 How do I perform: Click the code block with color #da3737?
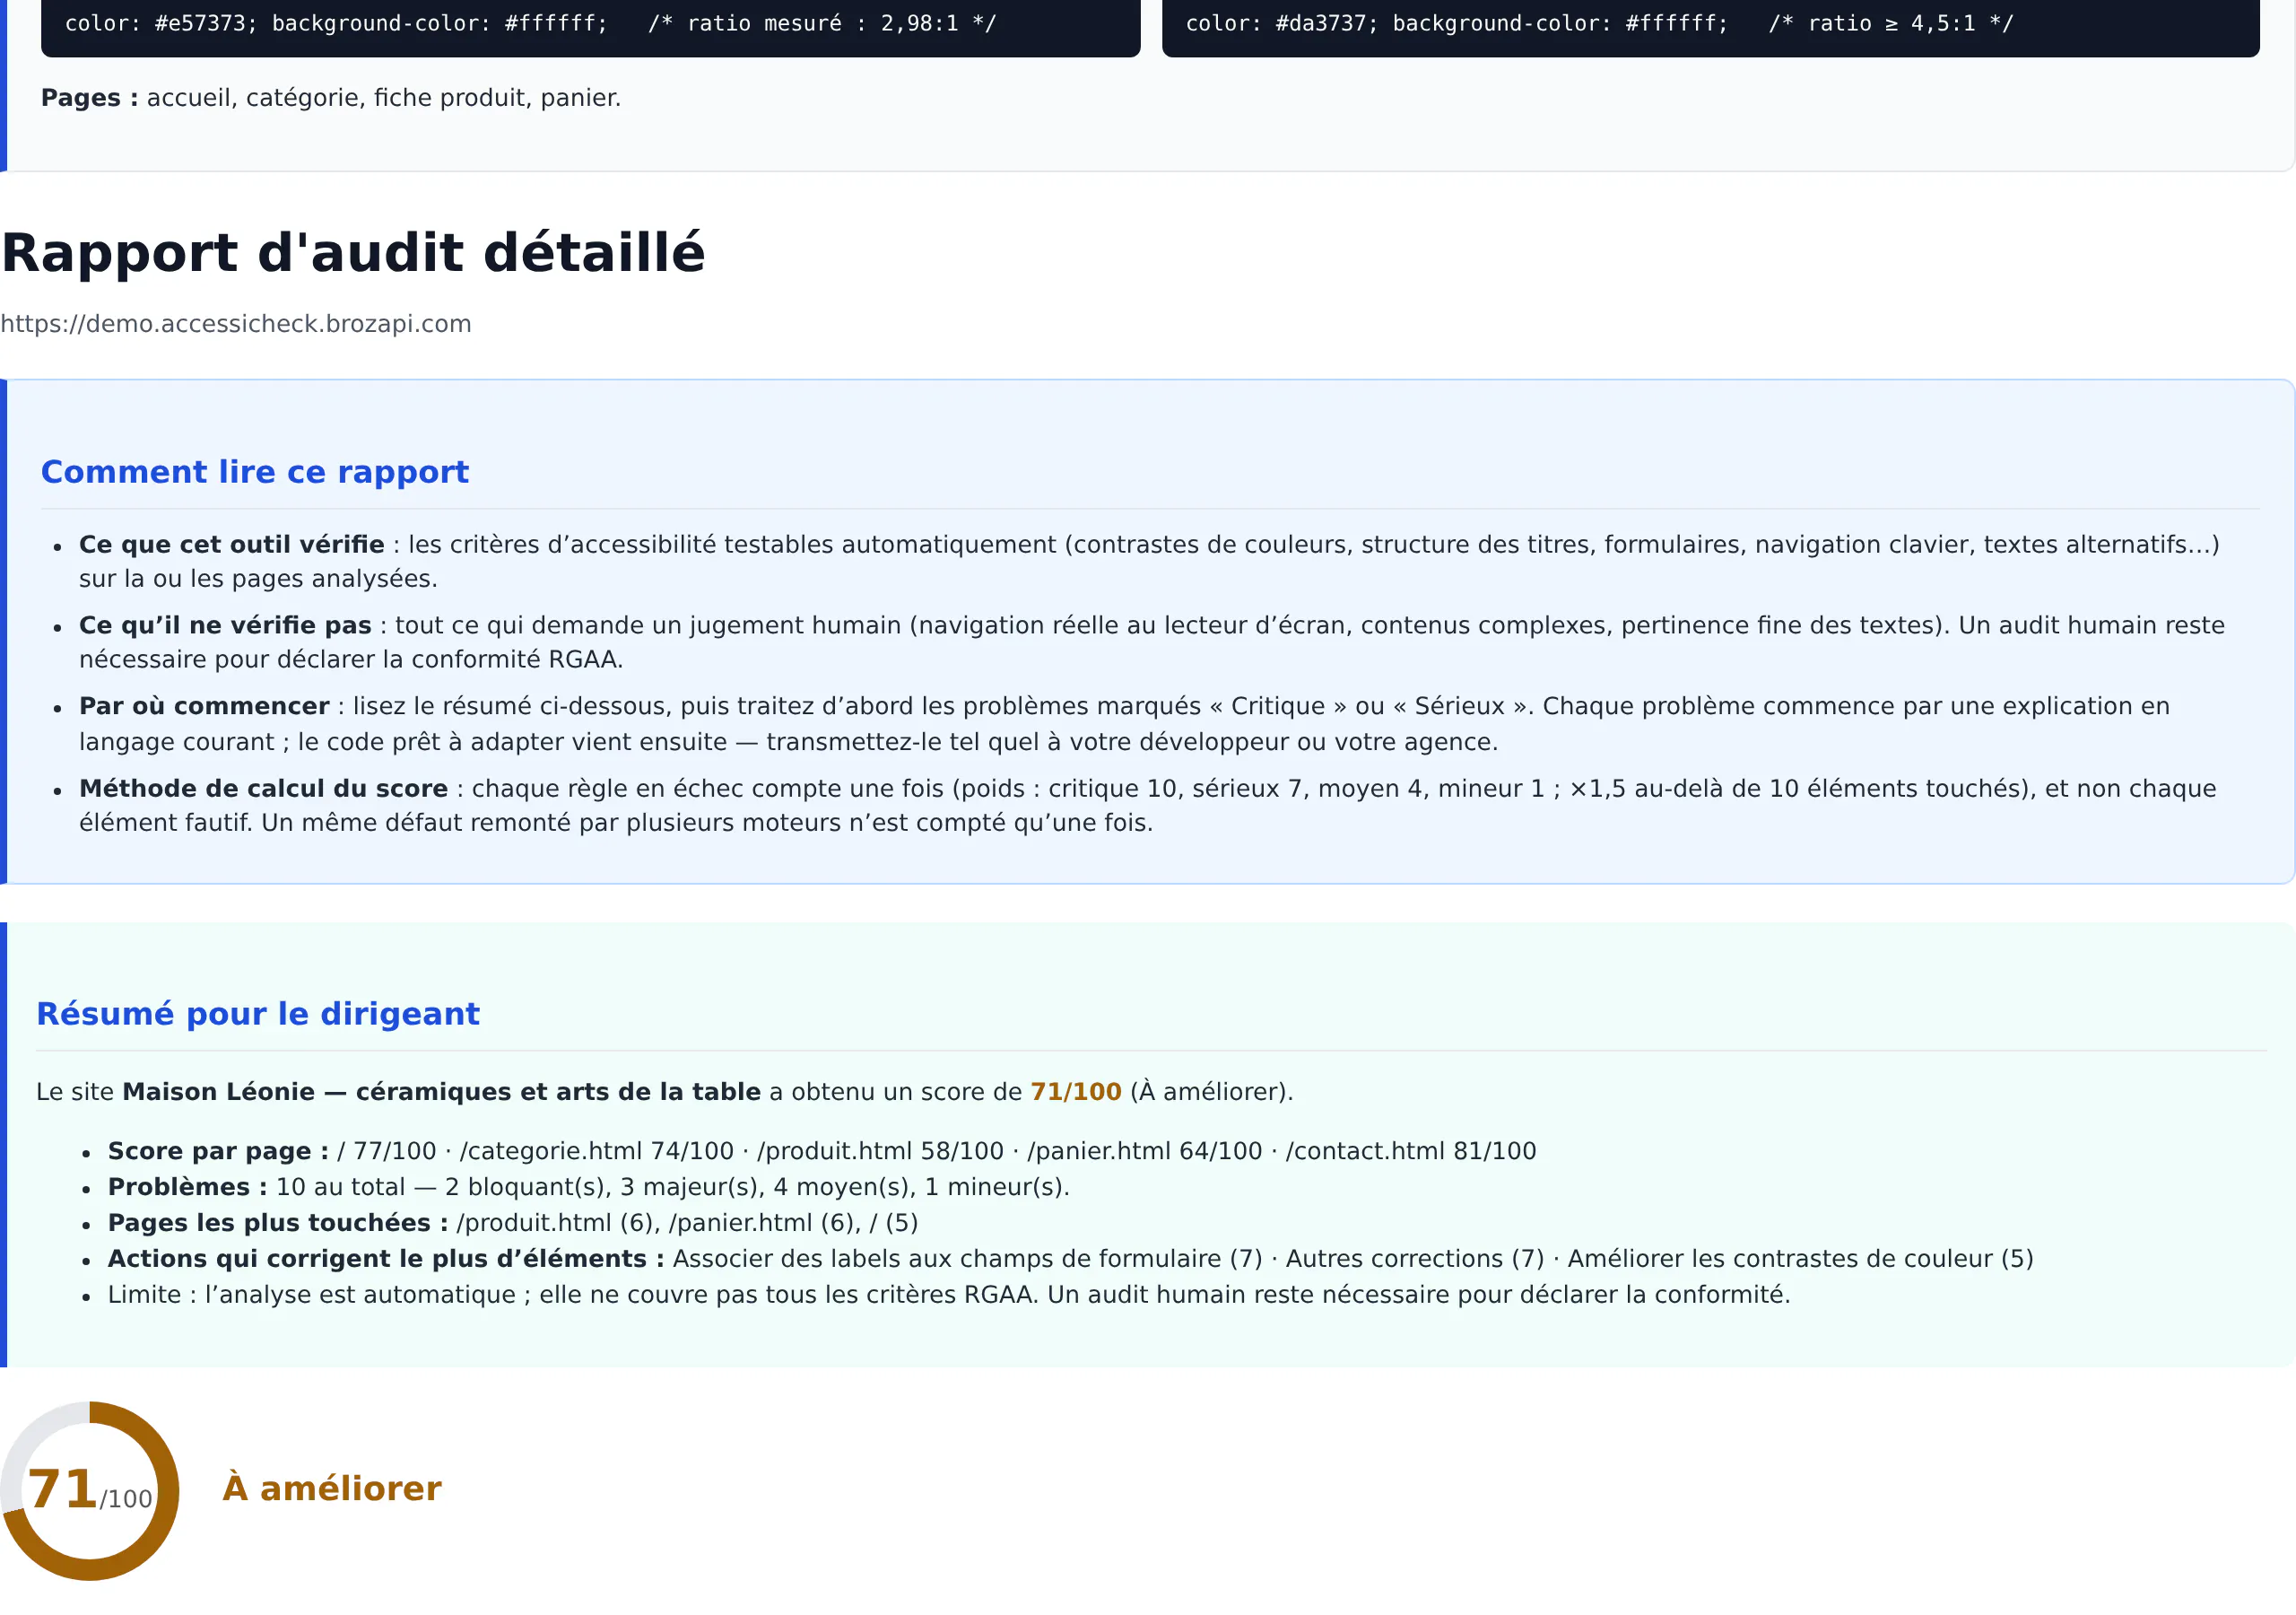(1711, 26)
